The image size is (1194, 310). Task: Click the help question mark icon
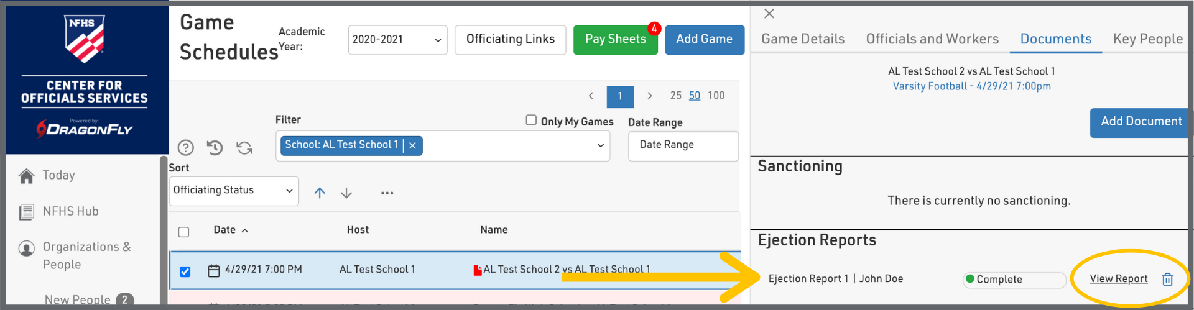(185, 147)
